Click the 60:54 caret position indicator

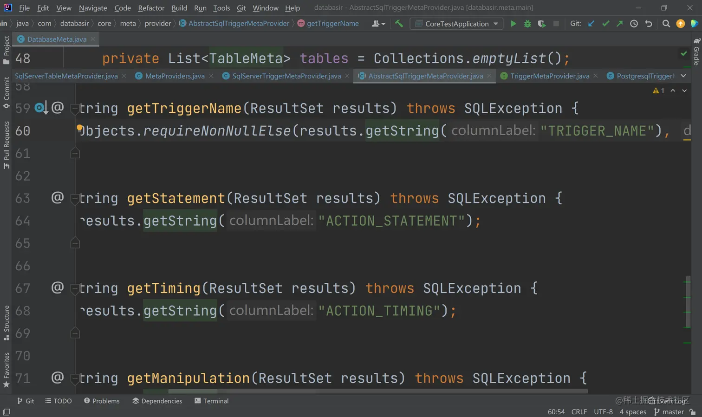pos(556,412)
